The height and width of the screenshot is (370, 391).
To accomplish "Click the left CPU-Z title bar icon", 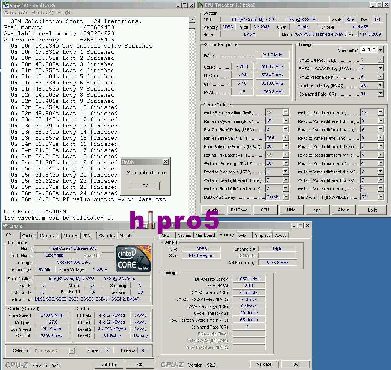I will click(x=5, y=226).
